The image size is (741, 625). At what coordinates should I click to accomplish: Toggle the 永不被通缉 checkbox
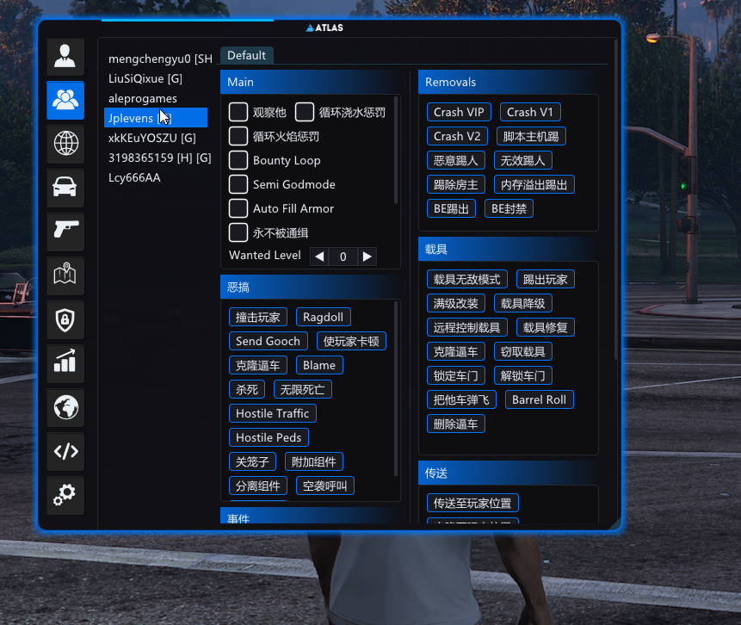(238, 232)
